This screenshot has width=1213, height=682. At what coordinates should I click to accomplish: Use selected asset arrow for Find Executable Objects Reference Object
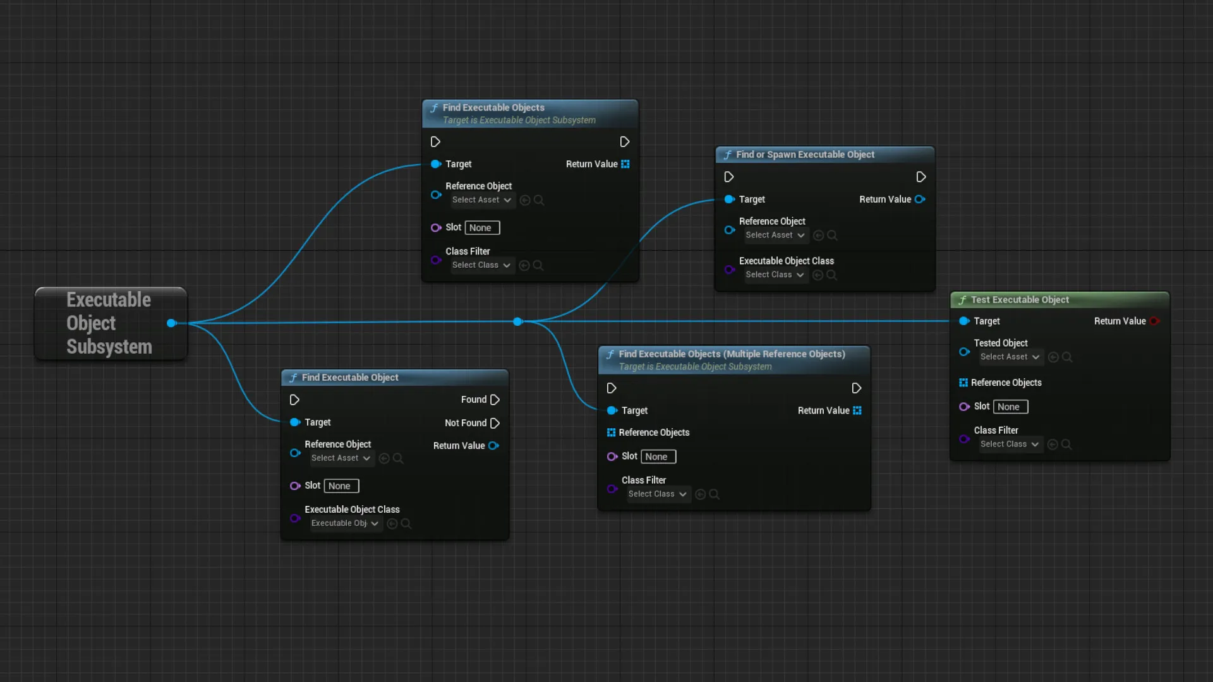[x=525, y=200]
